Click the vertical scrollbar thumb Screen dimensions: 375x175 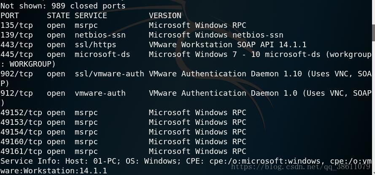[x=373, y=32]
